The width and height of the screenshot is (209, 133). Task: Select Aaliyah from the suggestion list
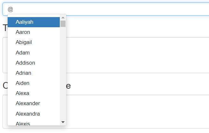[x=34, y=22]
